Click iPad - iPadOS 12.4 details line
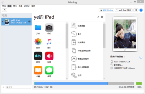Viewport: 145px width, 94px height. tap(122, 62)
